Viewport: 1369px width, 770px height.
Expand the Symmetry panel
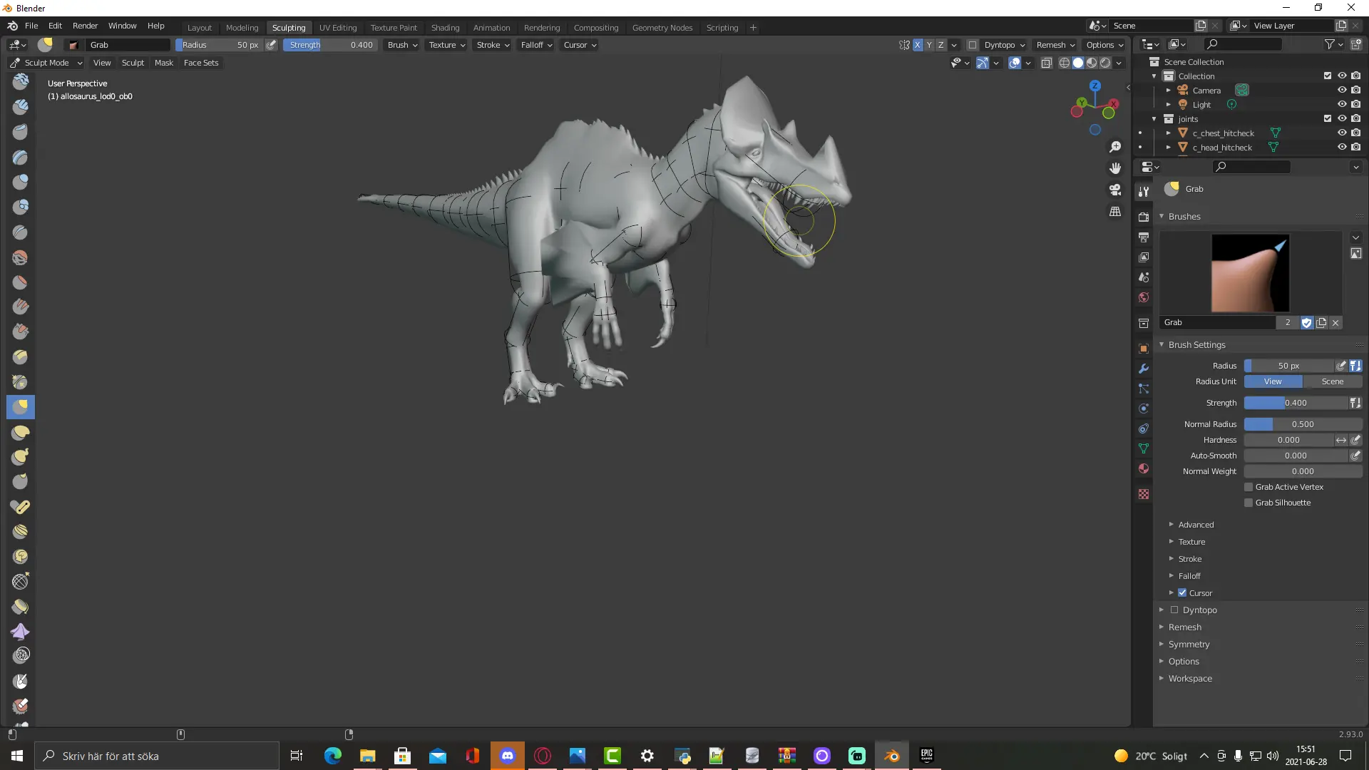coord(1189,644)
